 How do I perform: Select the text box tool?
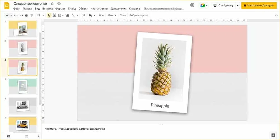55,15
